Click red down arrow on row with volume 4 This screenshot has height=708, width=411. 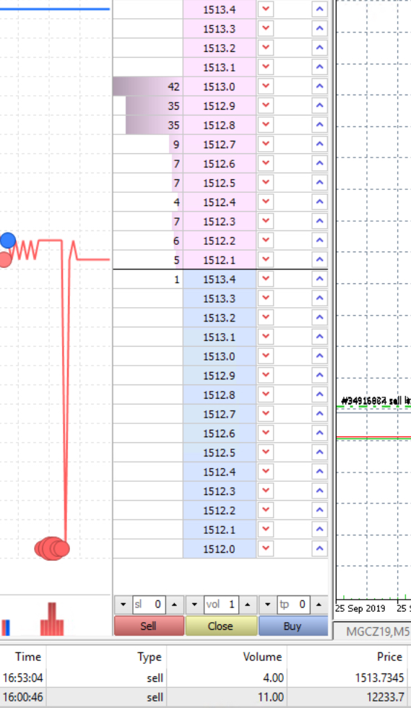[266, 202]
